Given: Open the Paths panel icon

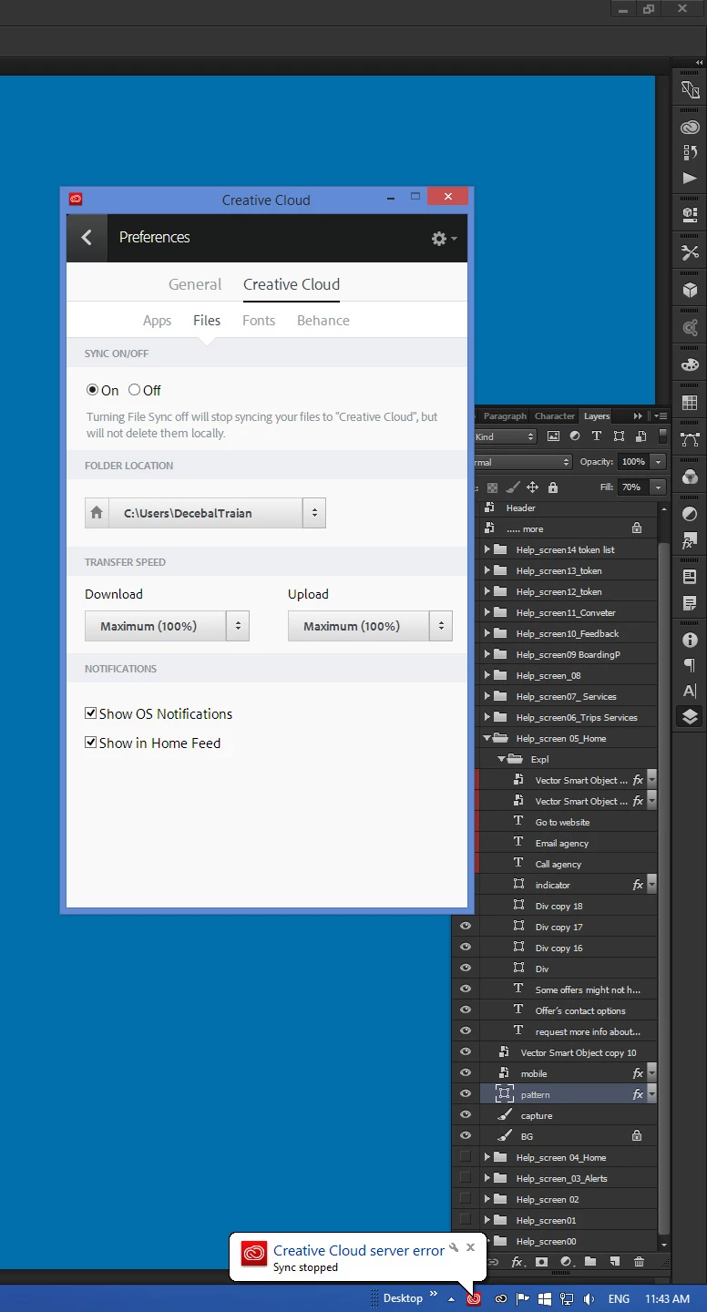Looking at the screenshot, I should tap(690, 439).
